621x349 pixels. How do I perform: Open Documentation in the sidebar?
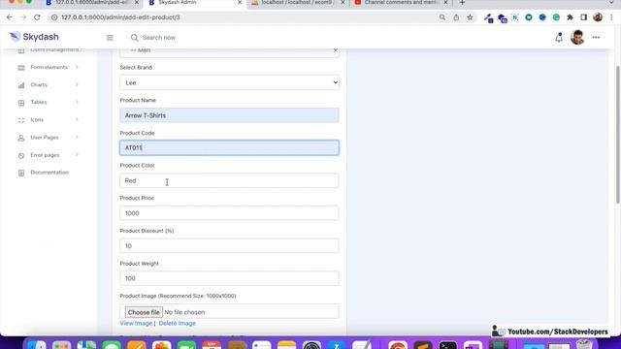coord(49,173)
